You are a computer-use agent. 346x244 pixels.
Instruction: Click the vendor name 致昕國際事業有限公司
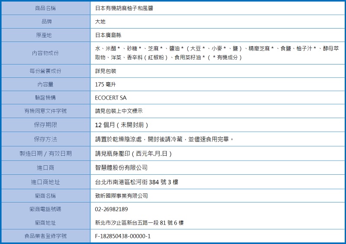[x=122, y=196]
